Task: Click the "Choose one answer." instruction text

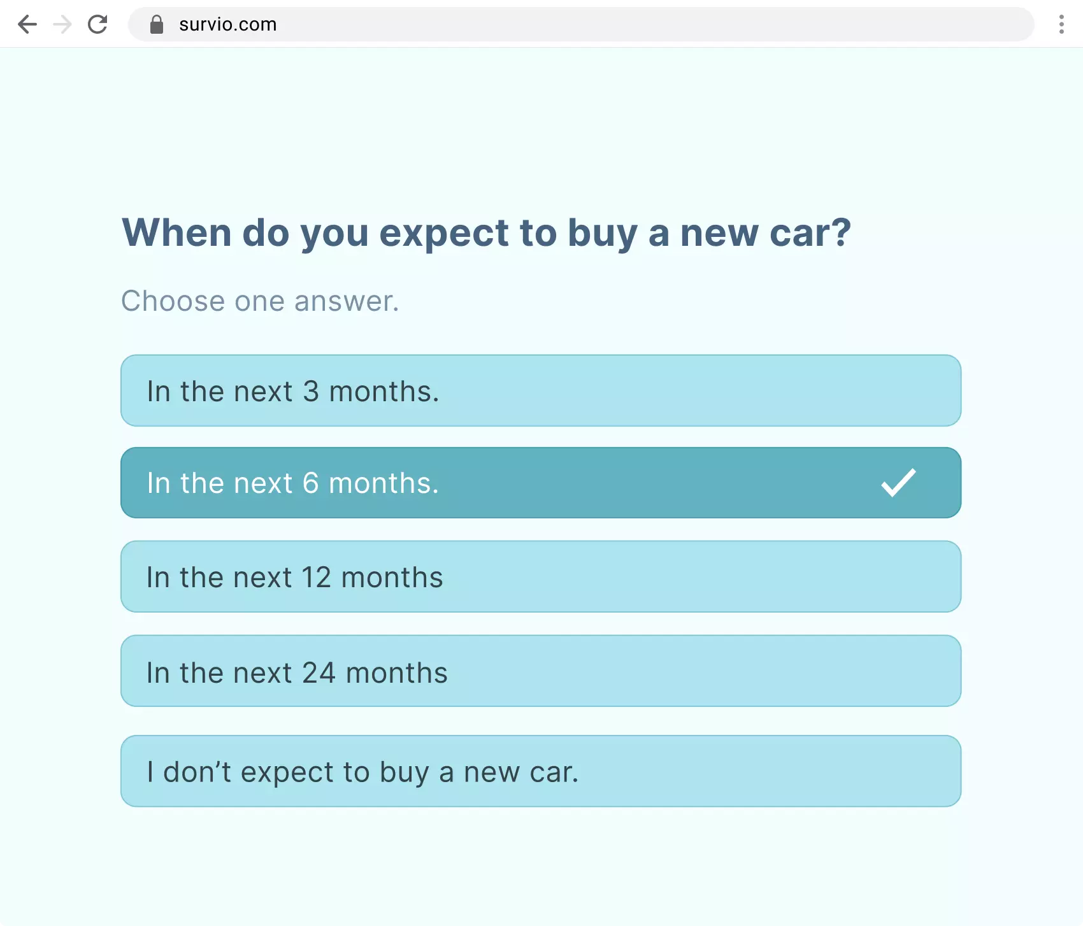Action: pyautogui.click(x=260, y=301)
